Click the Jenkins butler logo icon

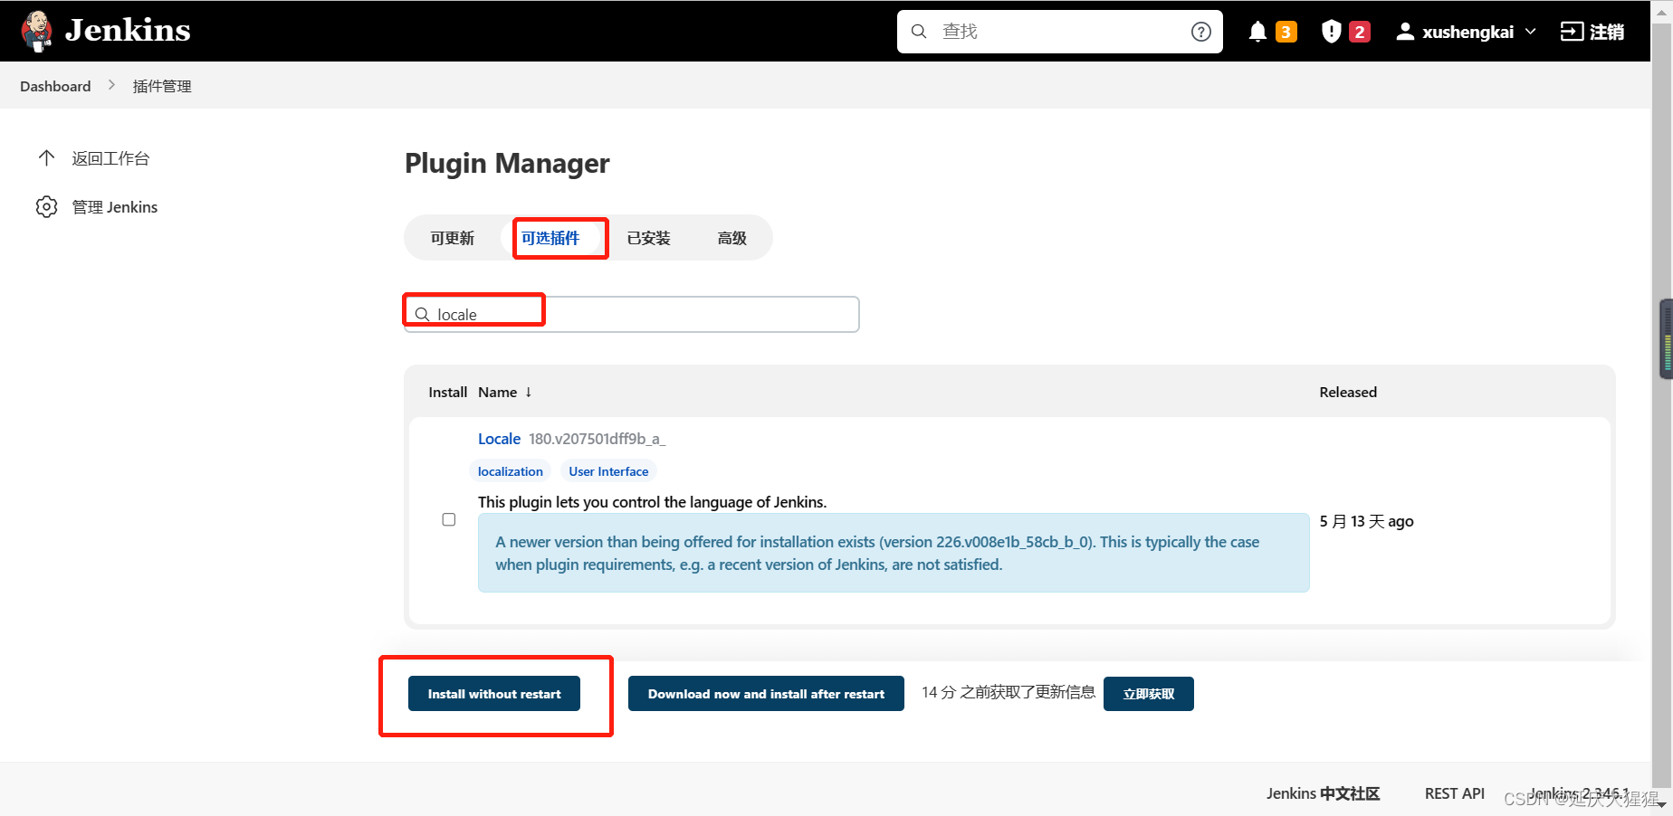37,31
